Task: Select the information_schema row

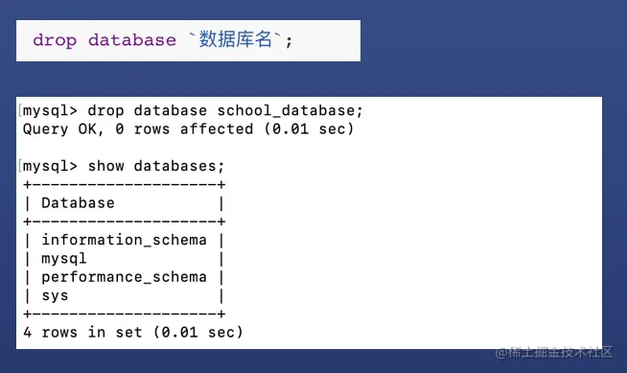Action: point(124,240)
